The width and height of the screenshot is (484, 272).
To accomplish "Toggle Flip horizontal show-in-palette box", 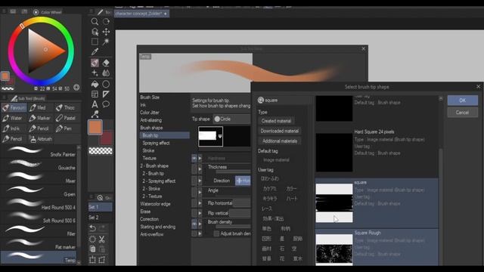I will [194, 203].
